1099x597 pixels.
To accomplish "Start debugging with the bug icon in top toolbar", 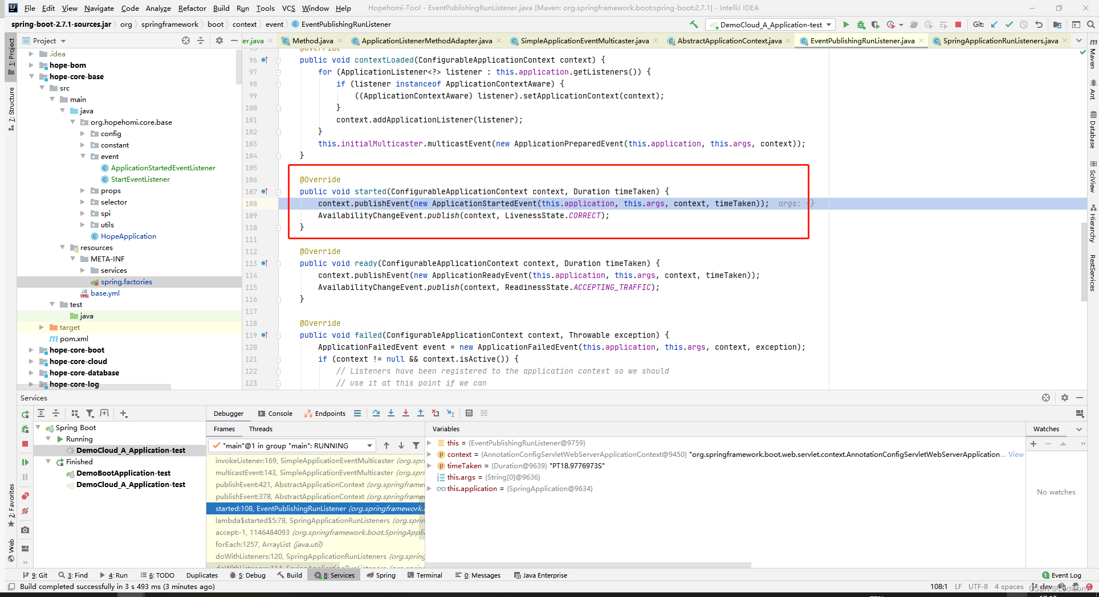I will pyautogui.click(x=861, y=24).
